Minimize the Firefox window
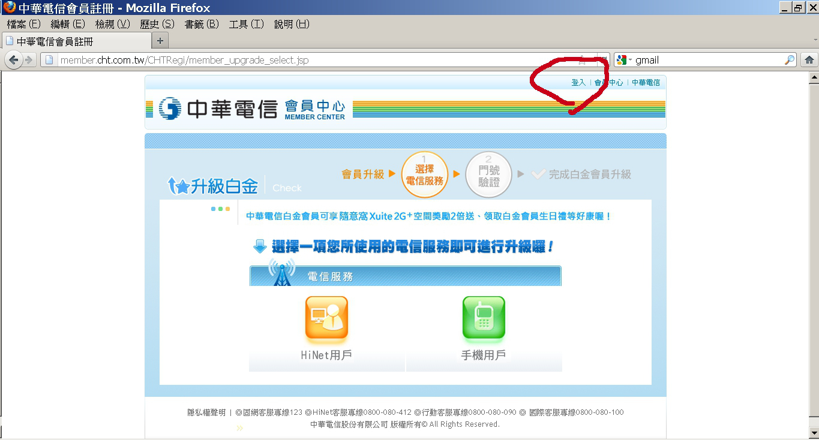This screenshot has width=819, height=440. click(x=785, y=8)
